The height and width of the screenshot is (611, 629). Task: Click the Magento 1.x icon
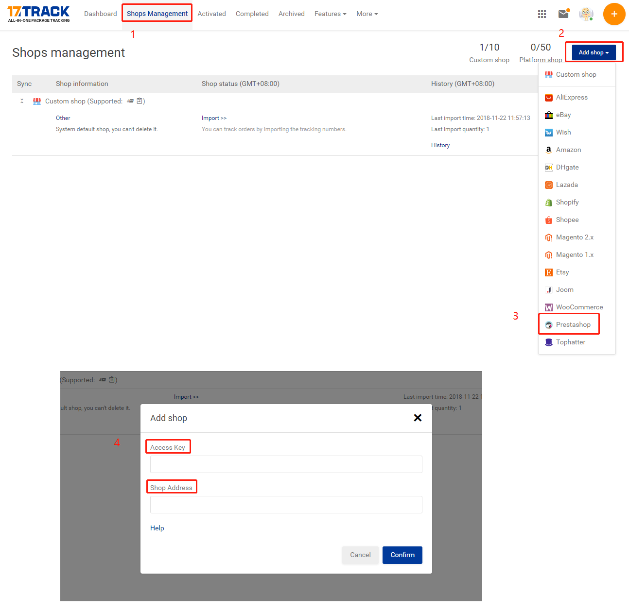pyautogui.click(x=549, y=255)
